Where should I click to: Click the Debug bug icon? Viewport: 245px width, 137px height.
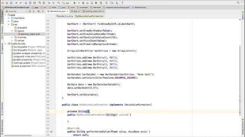tap(83, 3)
